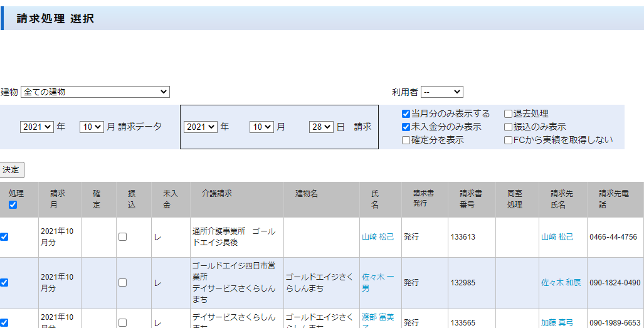Enable 確定分を表示 checkbox
The image size is (644, 328).
406,140
